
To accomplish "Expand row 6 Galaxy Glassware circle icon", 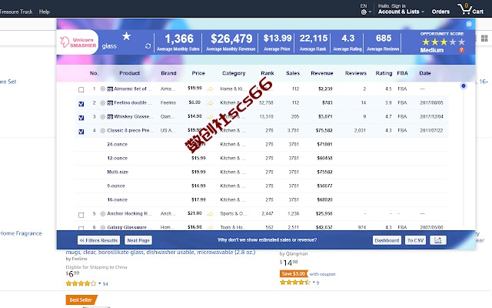I will point(102,227).
